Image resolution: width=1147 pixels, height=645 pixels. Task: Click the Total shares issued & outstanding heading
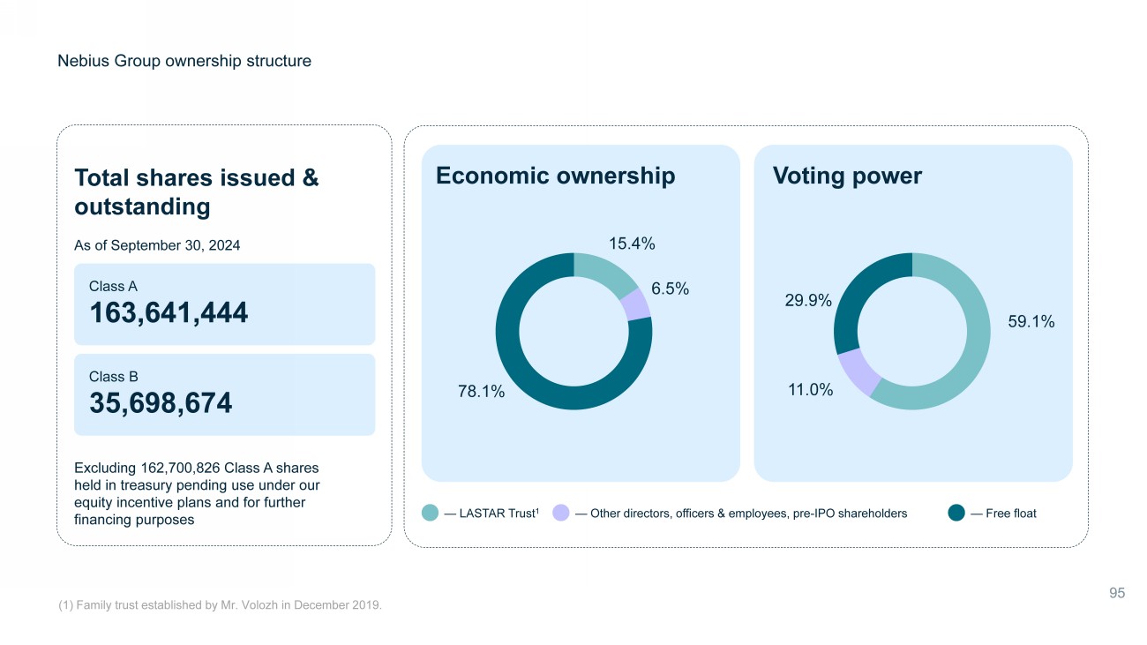pyautogui.click(x=197, y=191)
